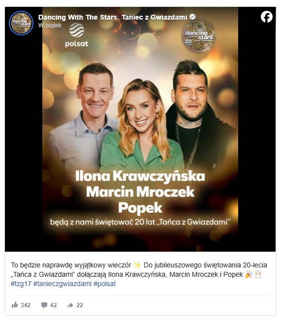View the 342 likes count
Screen dimensions: 281x322
[x=26, y=305]
